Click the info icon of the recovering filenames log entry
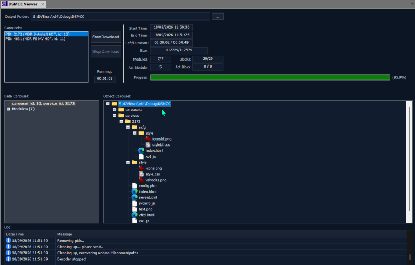 coord(8,253)
